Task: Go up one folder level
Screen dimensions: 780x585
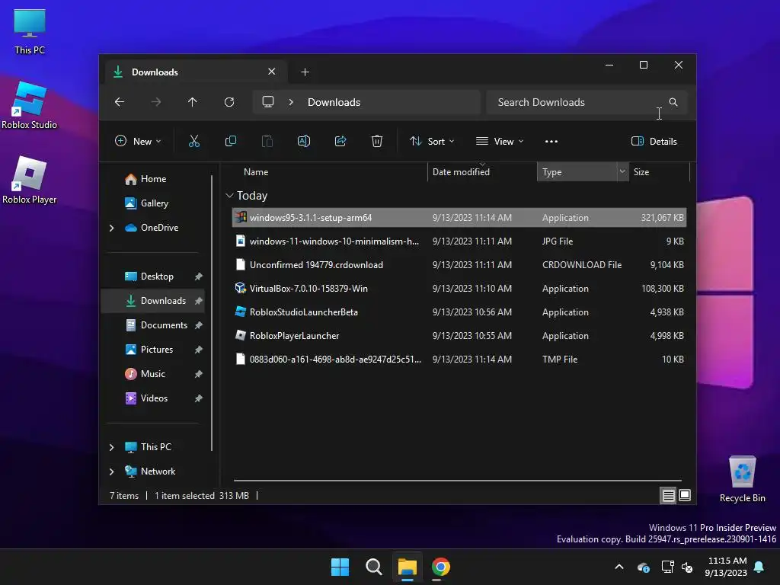Action: [193, 102]
